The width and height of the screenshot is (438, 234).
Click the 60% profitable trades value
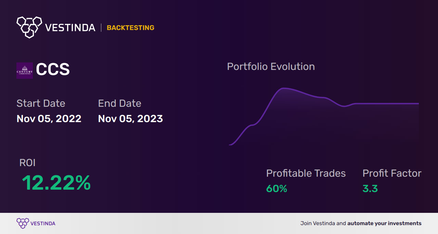pyautogui.click(x=276, y=189)
